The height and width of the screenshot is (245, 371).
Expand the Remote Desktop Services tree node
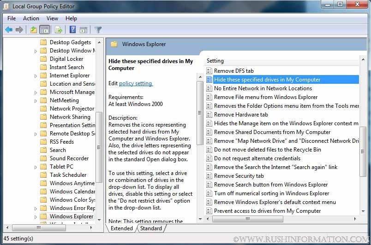click(36, 134)
